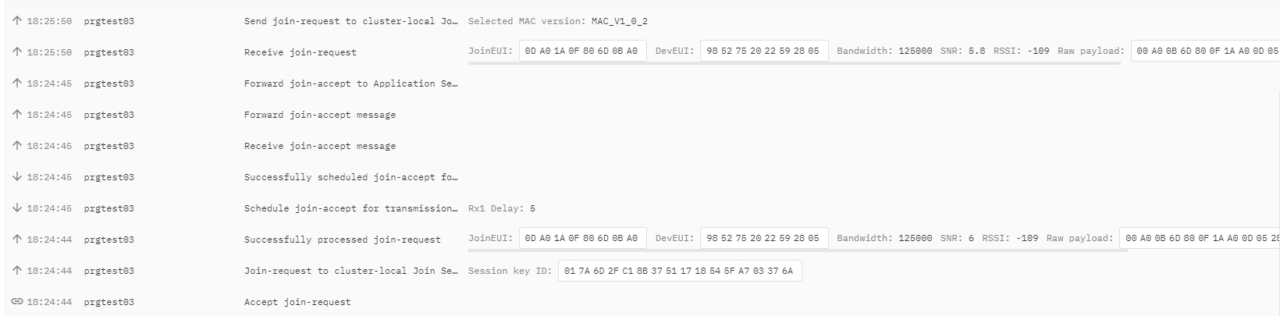This screenshot has width=1280, height=316.
Task: Click the uplink arrow icon on the Join-request to cluster-local Join Server row
Action: (x=16, y=271)
